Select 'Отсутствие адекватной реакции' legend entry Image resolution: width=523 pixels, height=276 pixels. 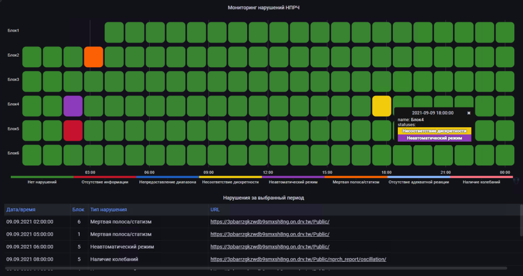(418, 182)
